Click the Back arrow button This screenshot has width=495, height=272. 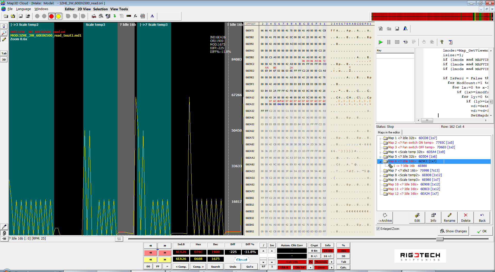tap(482, 217)
